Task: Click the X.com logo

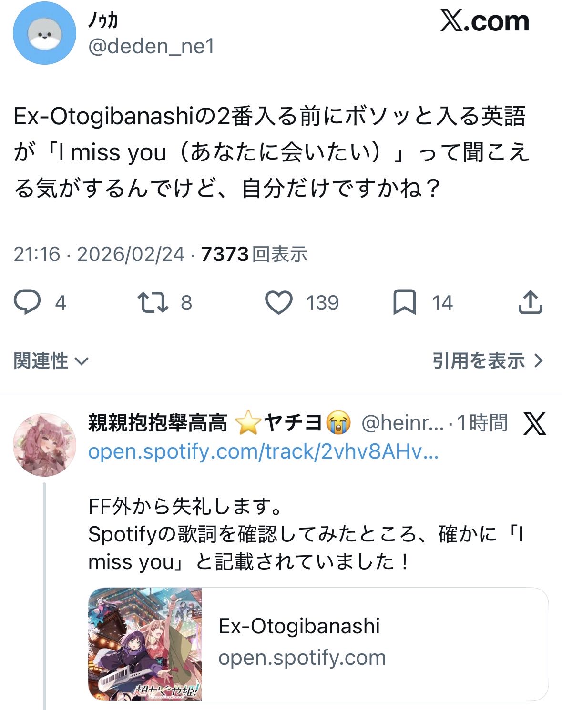Action: 485,21
